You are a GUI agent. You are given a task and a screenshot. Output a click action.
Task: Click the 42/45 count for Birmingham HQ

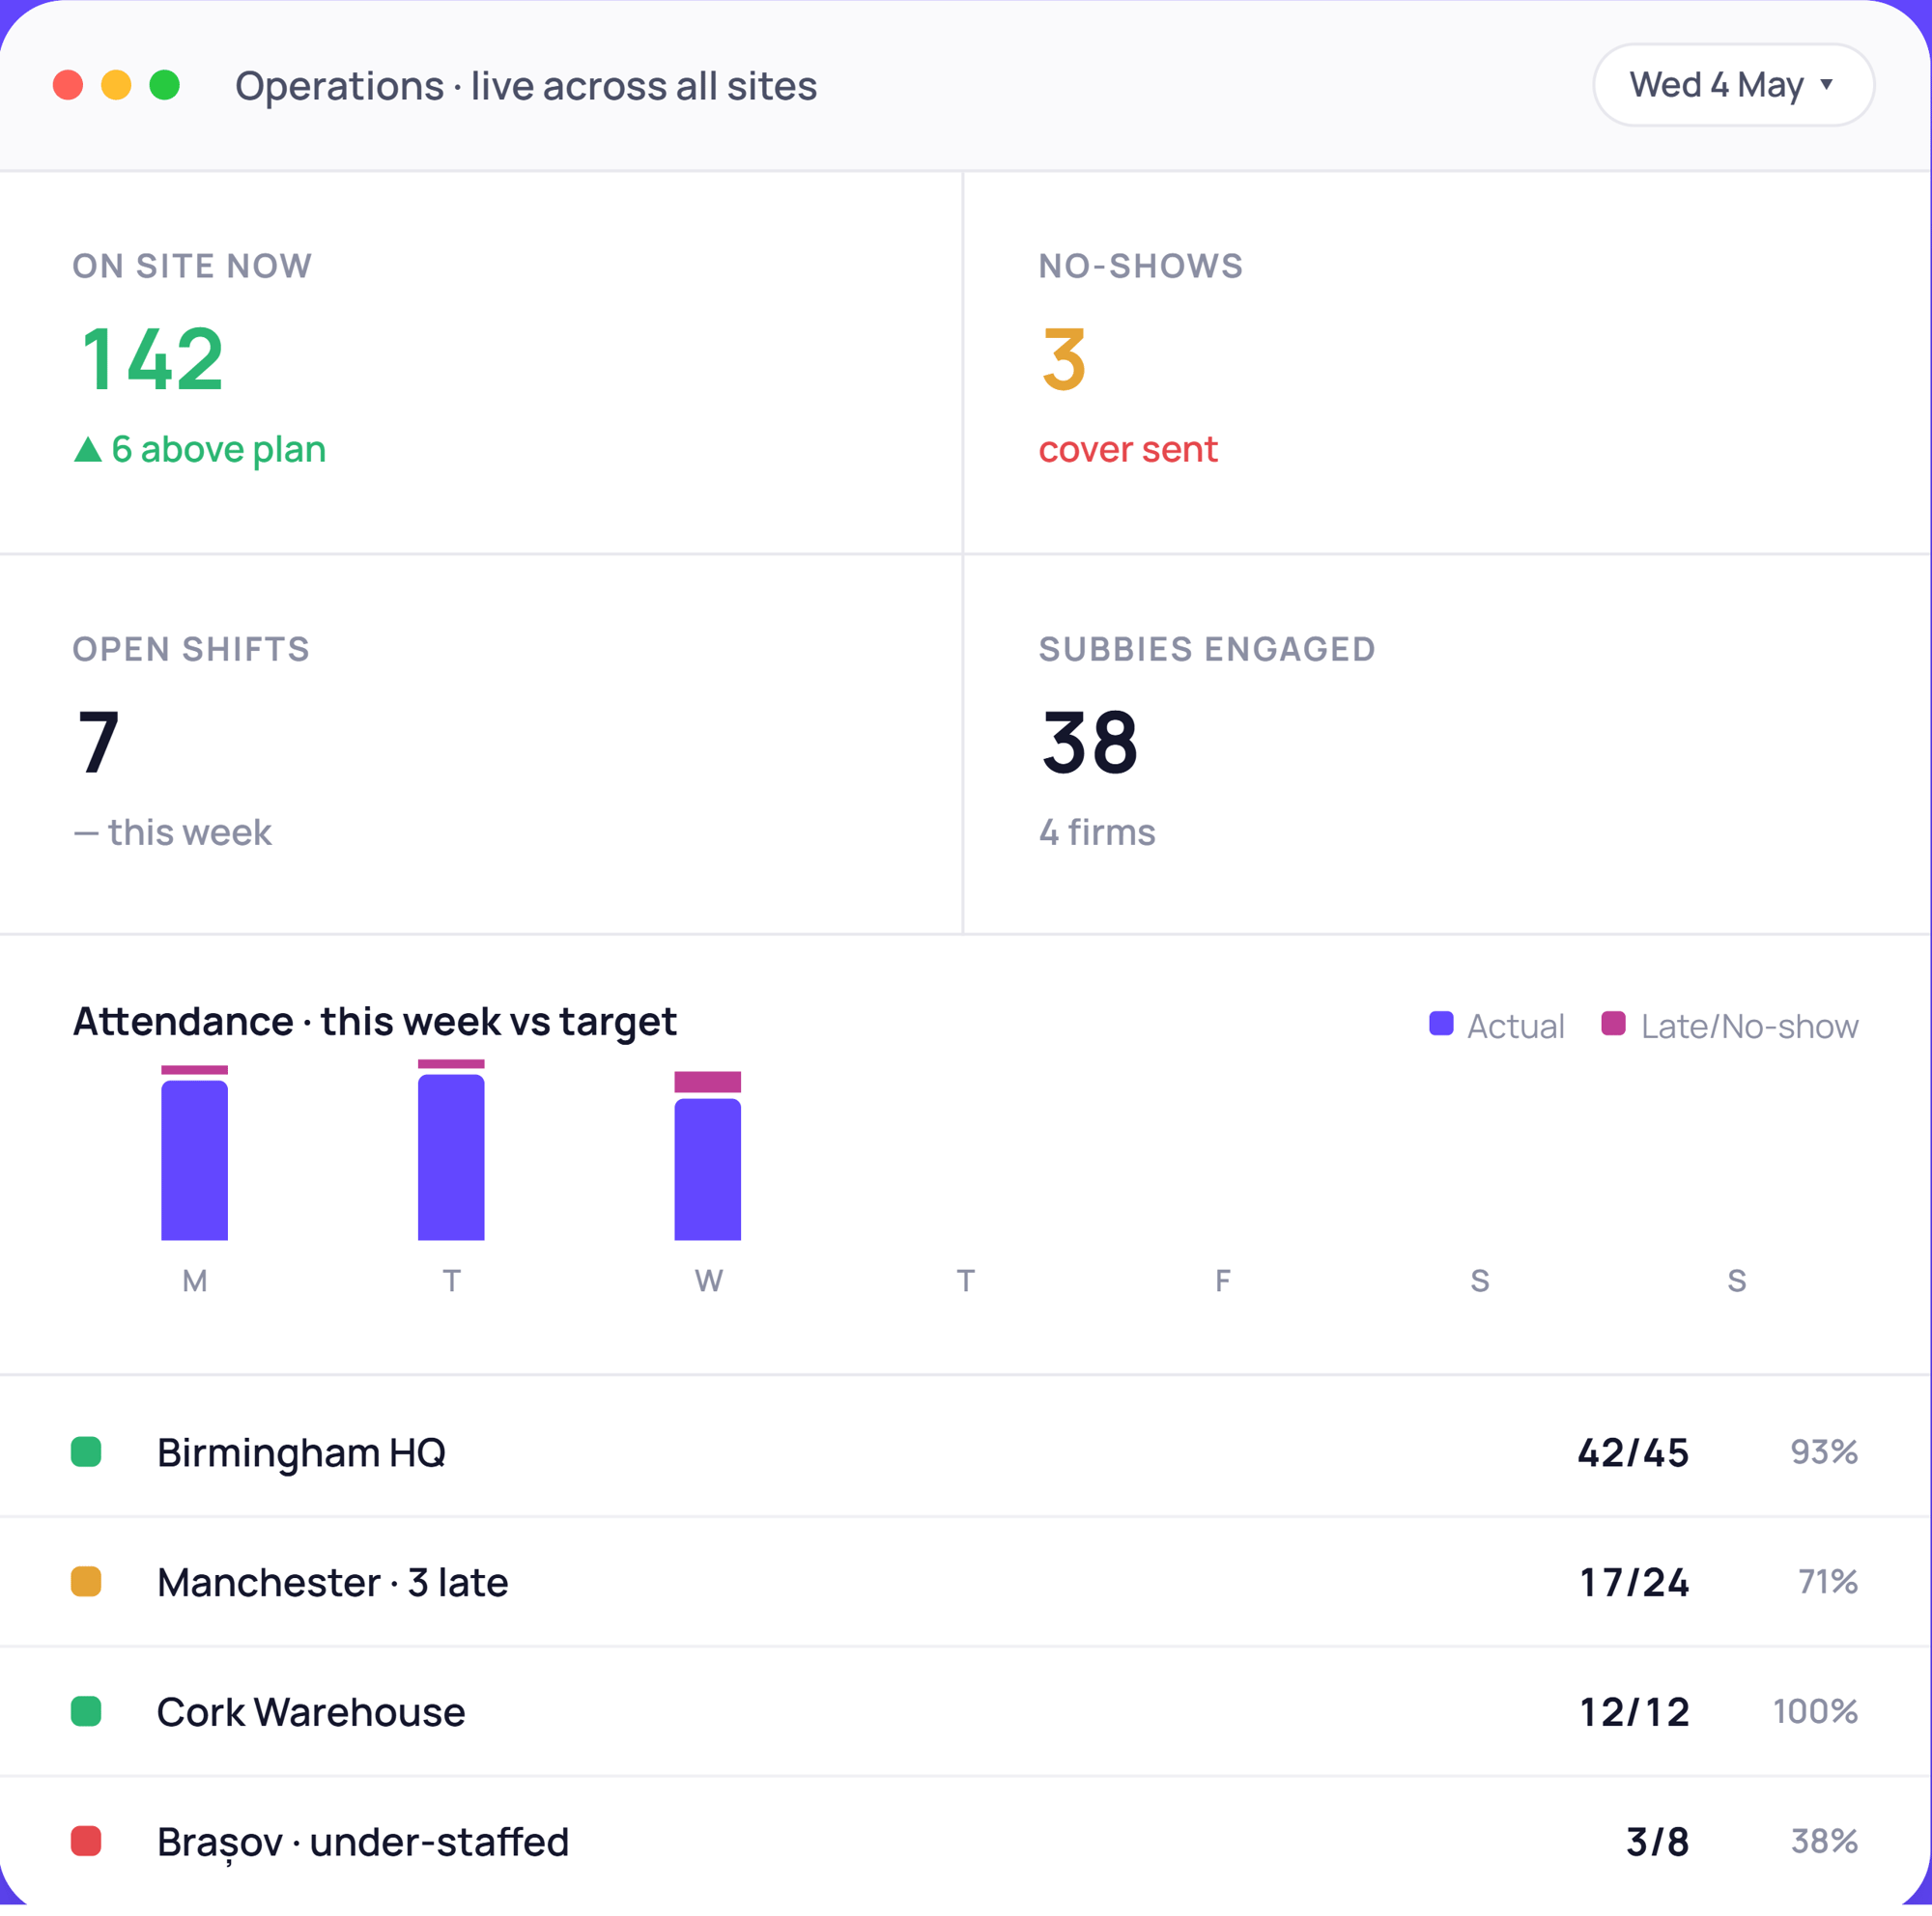(1633, 1452)
